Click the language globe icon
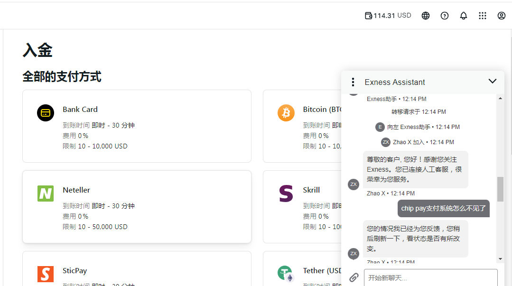The image size is (512, 286). [426, 16]
